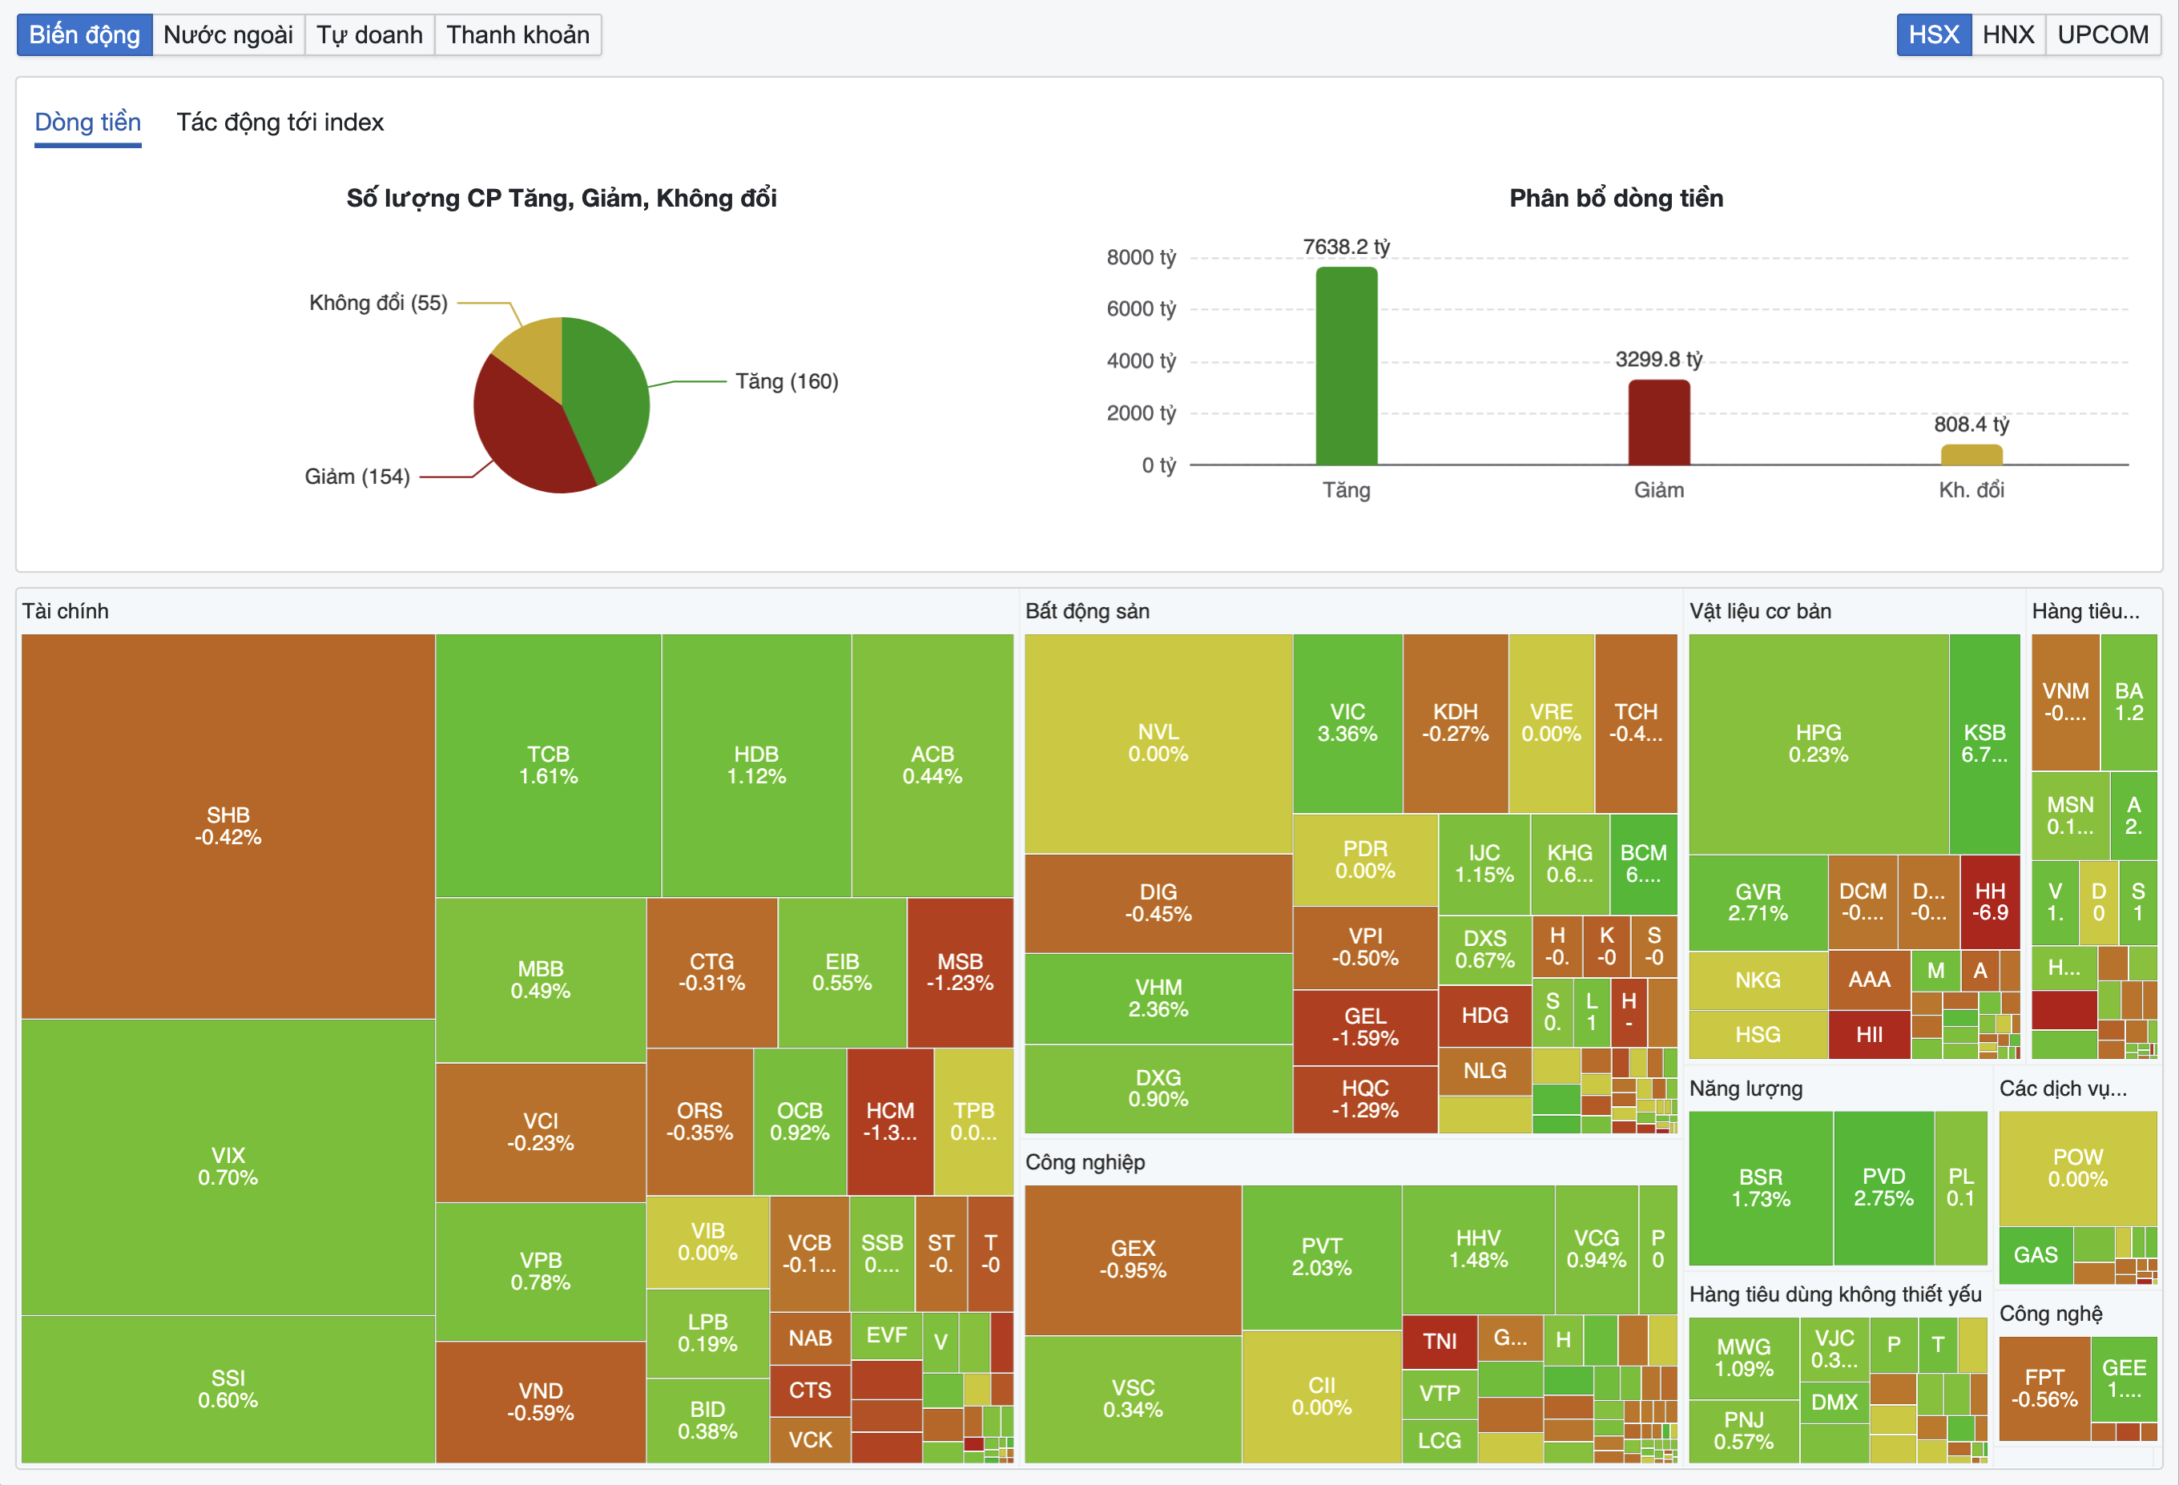
Task: Select the FPT -0.56% technology cell
Action: tap(2044, 1388)
